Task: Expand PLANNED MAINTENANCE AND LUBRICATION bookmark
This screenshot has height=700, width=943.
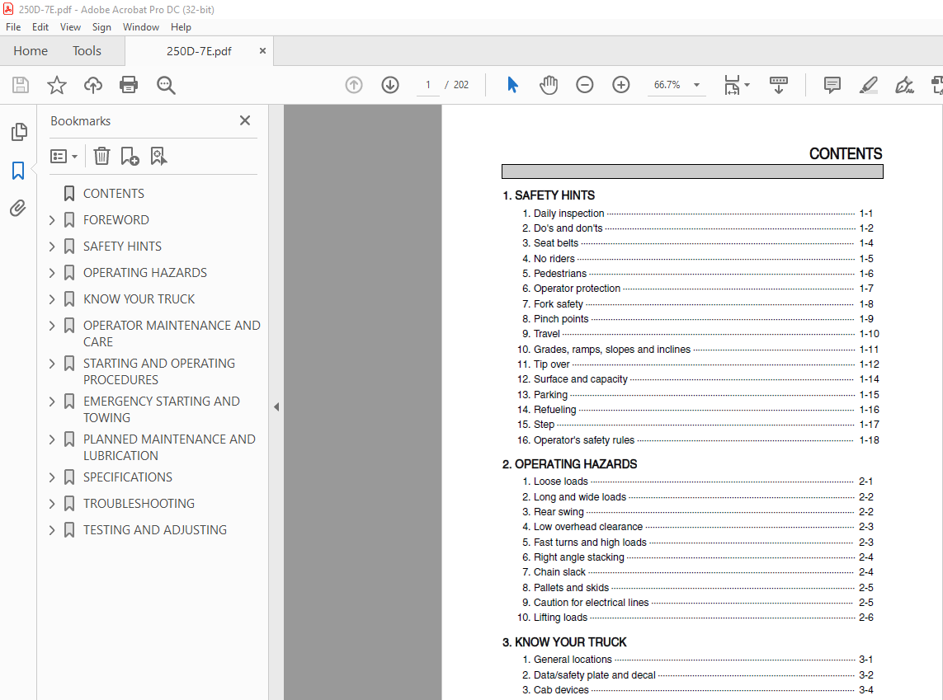Action: pyautogui.click(x=52, y=439)
